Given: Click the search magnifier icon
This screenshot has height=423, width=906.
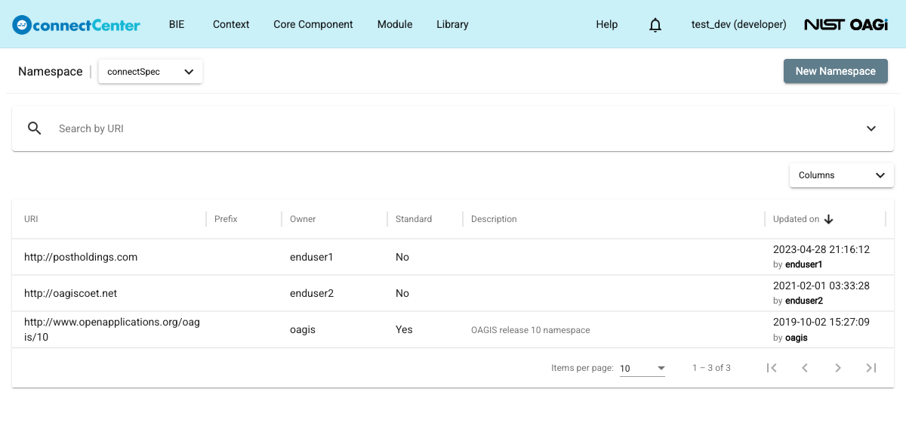Looking at the screenshot, I should click(x=34, y=128).
